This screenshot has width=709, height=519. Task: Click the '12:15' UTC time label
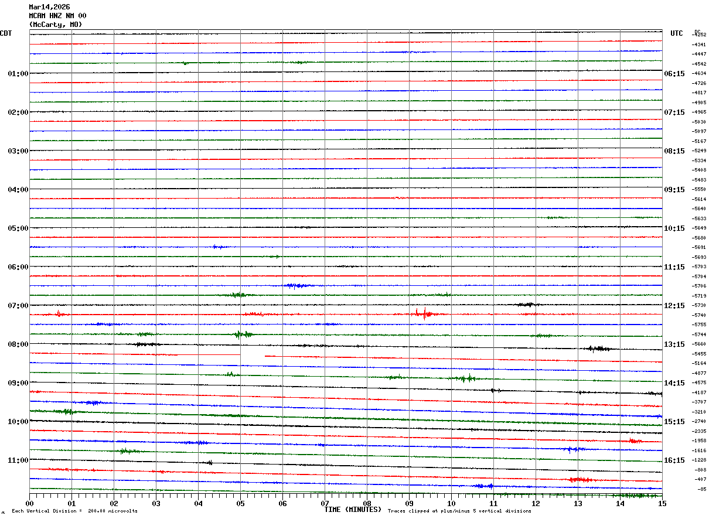[x=674, y=306]
